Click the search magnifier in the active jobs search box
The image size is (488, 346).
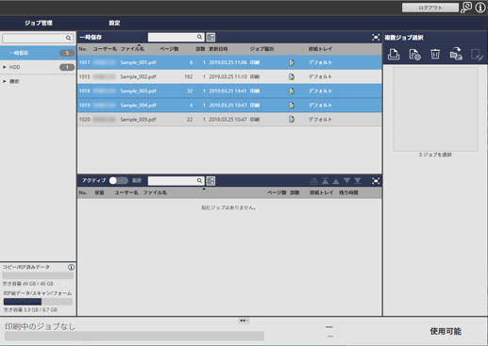point(199,181)
